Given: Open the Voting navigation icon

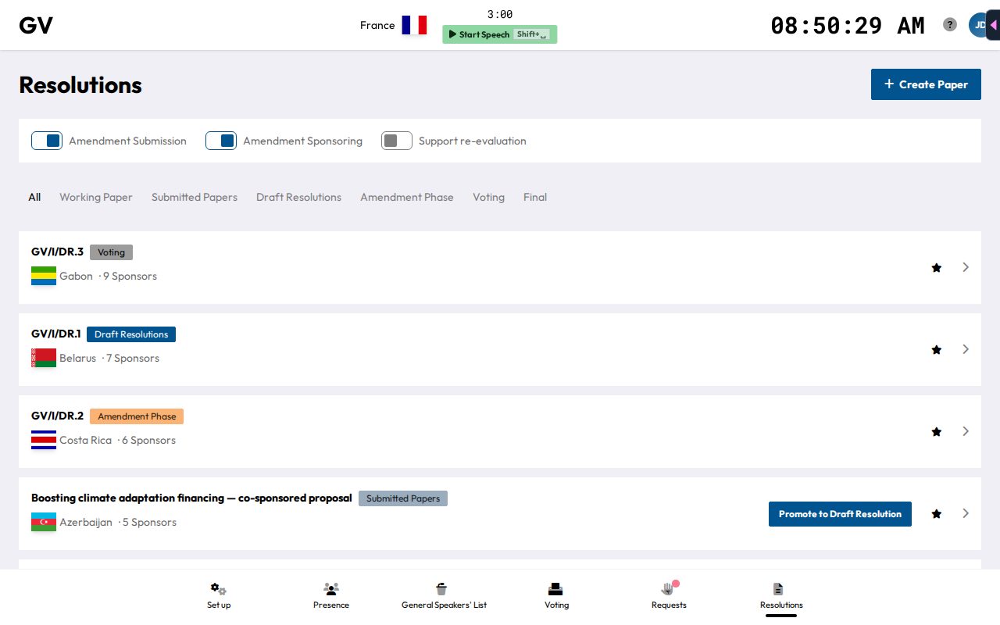Looking at the screenshot, I should [x=555, y=589].
